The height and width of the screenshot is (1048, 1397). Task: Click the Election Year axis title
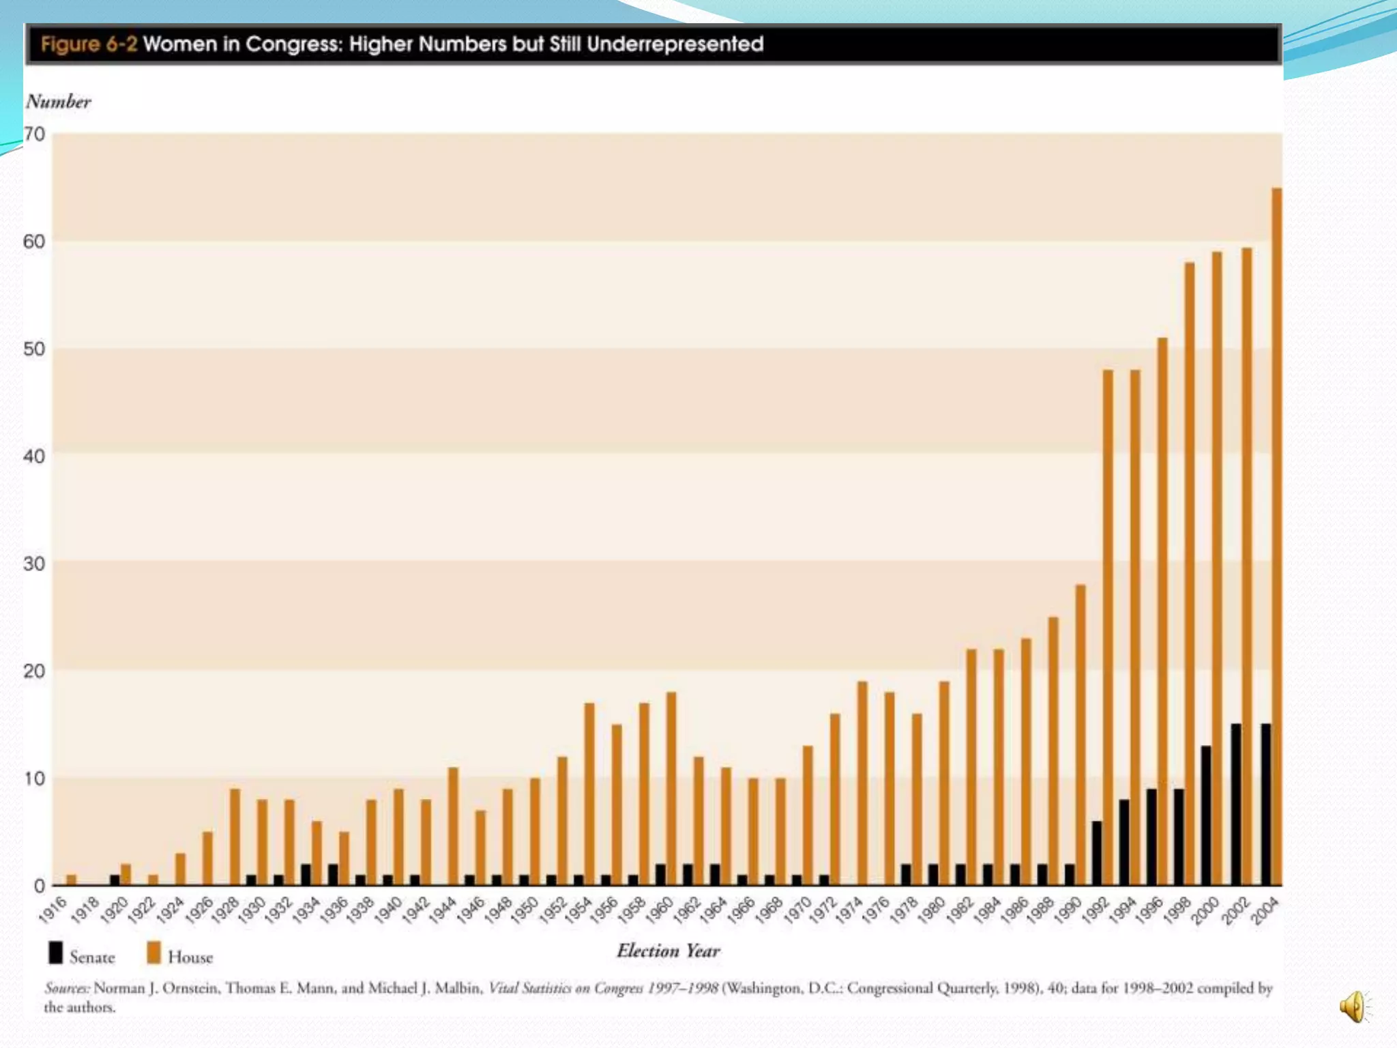(668, 950)
